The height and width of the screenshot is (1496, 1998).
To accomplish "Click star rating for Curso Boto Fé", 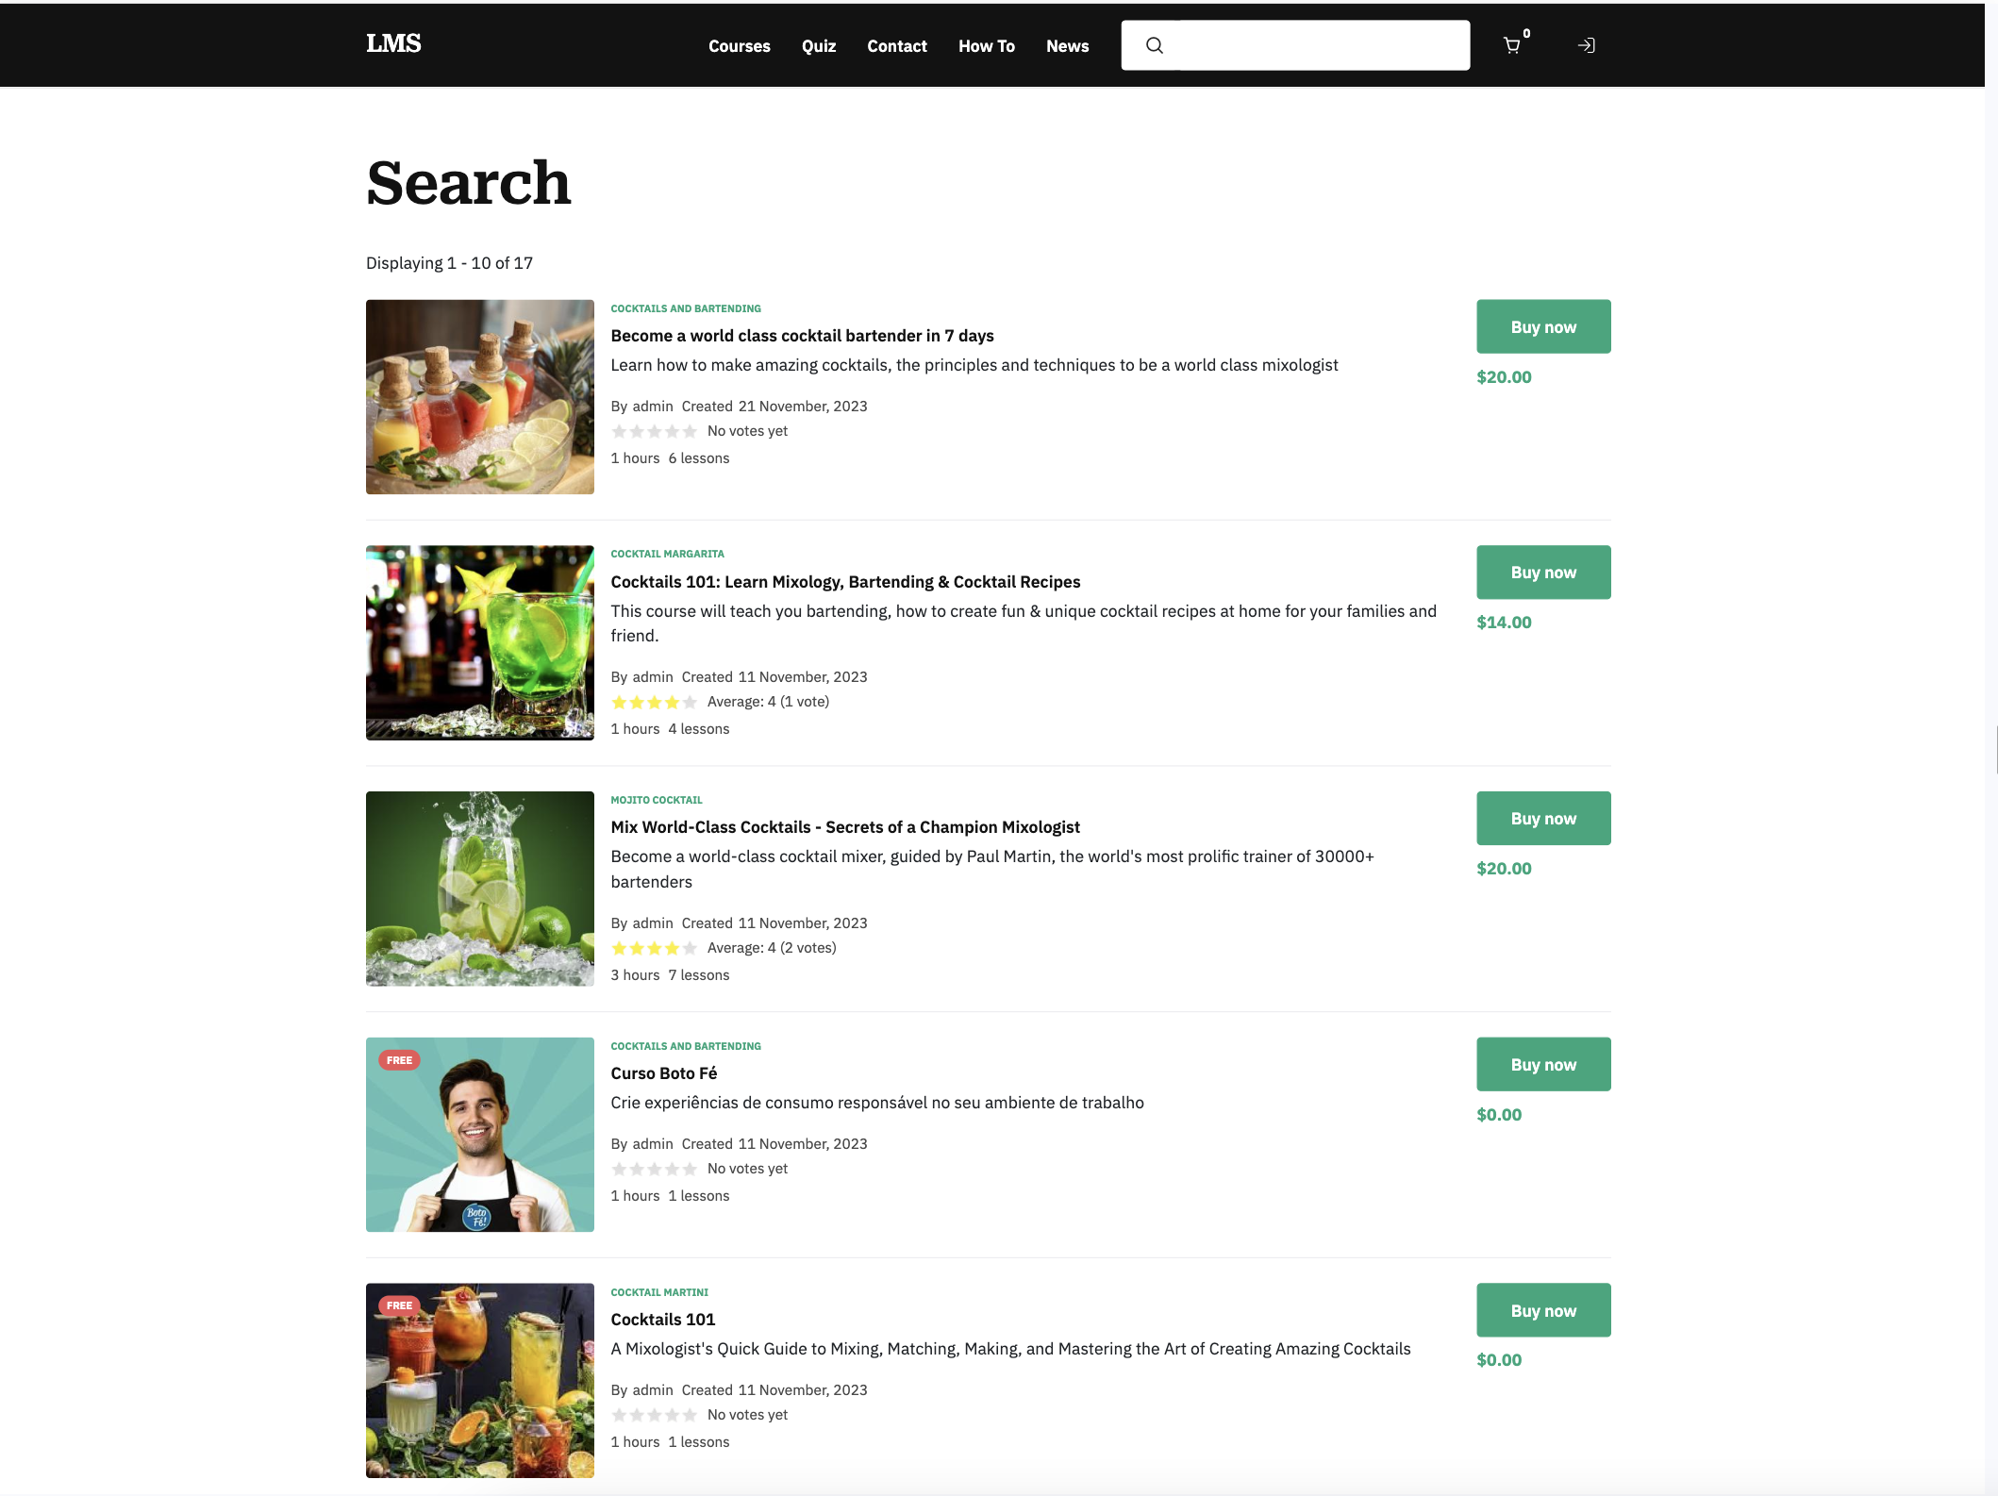I will point(654,1169).
